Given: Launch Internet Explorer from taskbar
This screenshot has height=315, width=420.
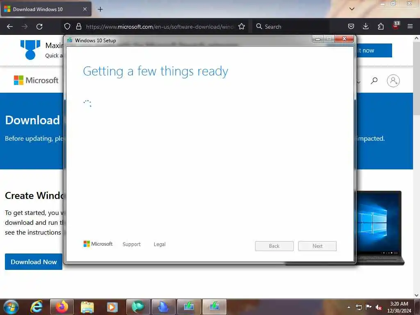Looking at the screenshot, I should [37, 307].
